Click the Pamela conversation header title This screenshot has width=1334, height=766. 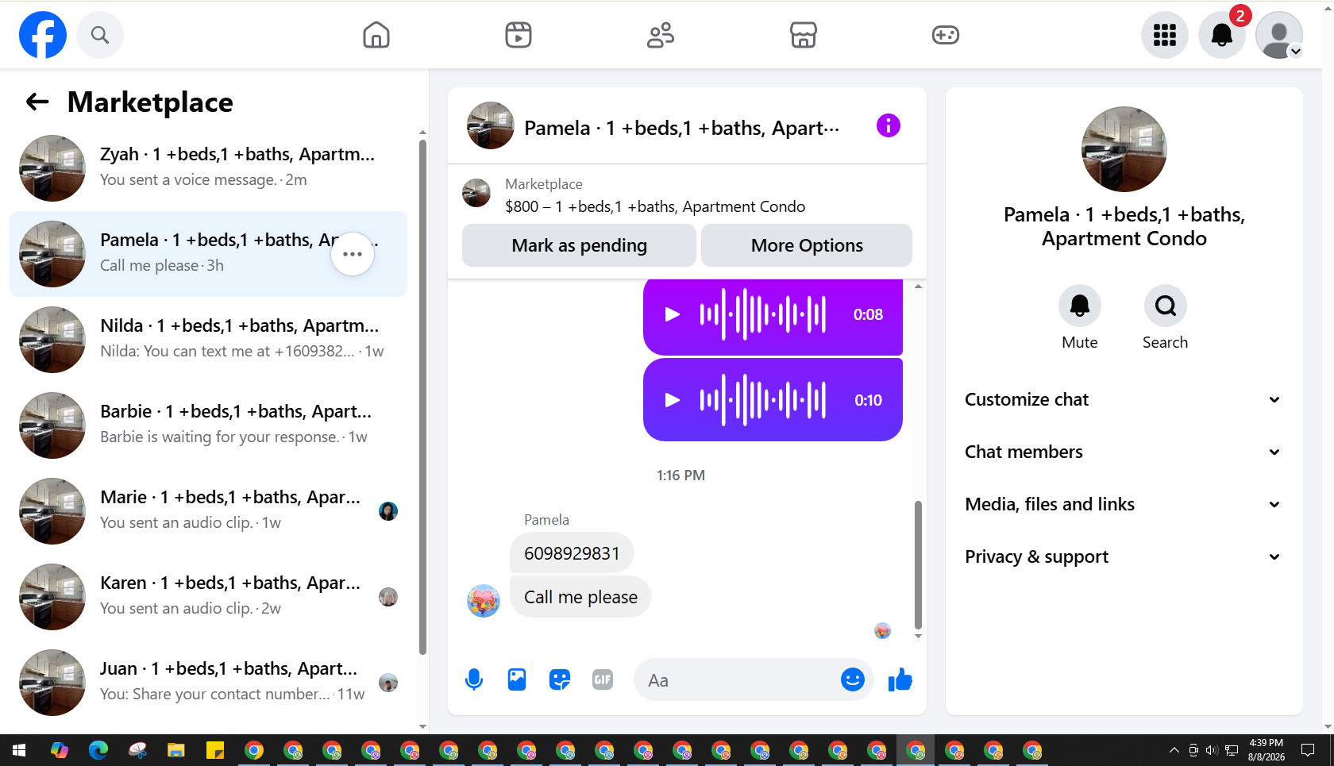point(681,128)
